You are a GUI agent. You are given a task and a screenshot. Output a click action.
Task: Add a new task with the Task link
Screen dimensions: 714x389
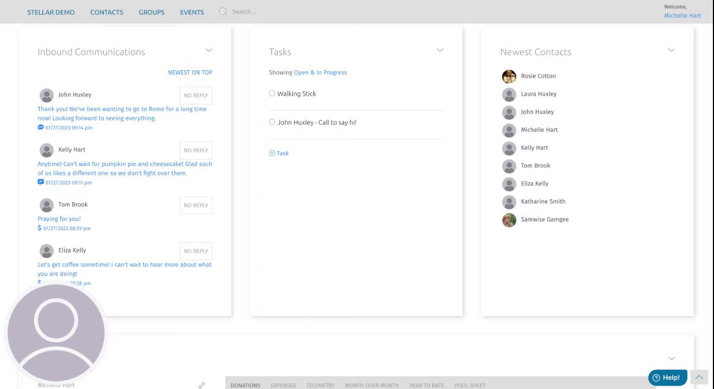(x=279, y=153)
